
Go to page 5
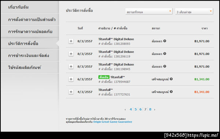click(x=136, y=109)
